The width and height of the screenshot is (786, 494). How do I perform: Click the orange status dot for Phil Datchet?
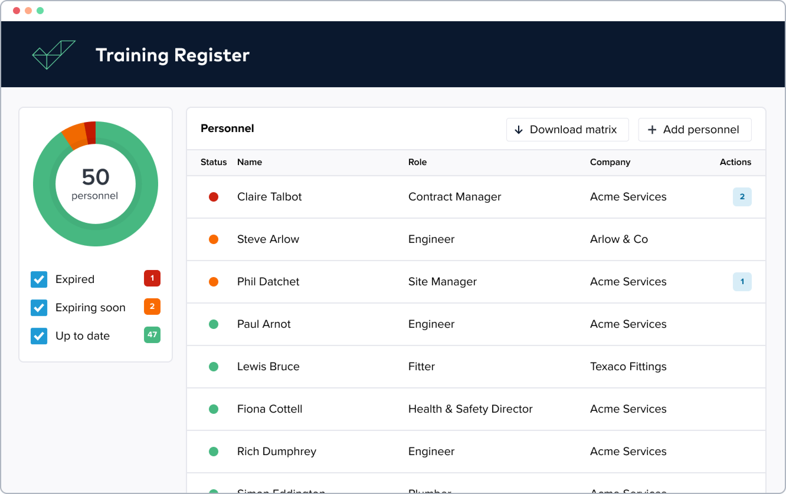(x=214, y=282)
